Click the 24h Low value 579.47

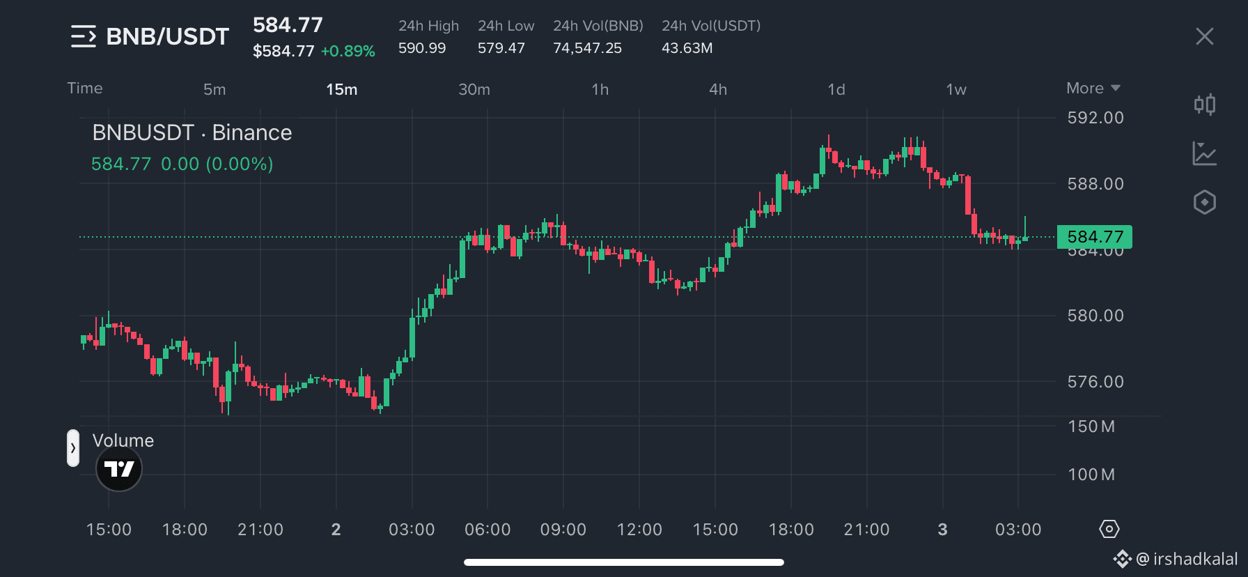click(501, 48)
